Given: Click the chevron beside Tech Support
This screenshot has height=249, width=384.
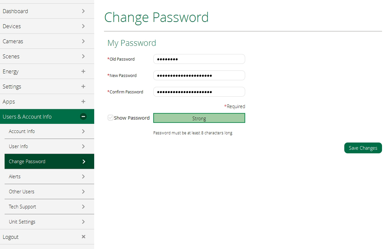Looking at the screenshot, I should (x=83, y=207).
